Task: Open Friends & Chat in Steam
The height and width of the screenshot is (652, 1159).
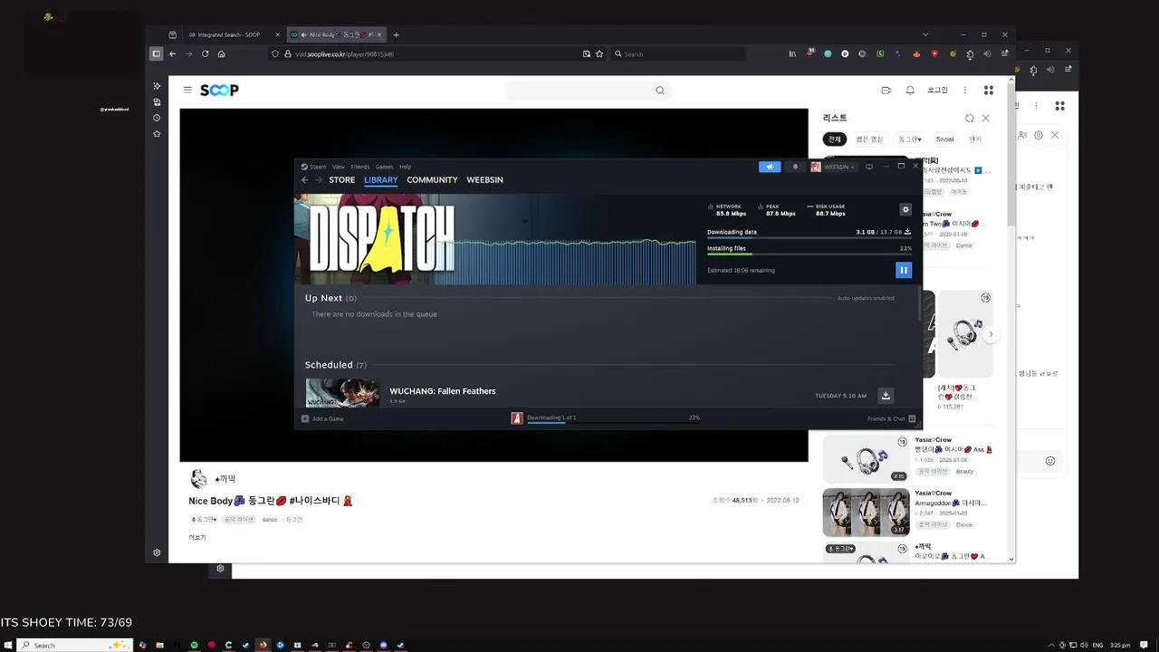Action: (x=891, y=418)
